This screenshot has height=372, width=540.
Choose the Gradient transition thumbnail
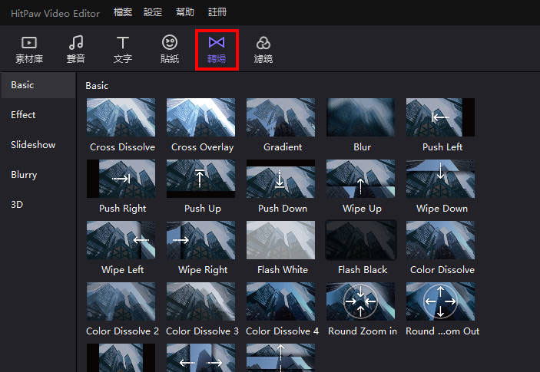pyautogui.click(x=280, y=117)
